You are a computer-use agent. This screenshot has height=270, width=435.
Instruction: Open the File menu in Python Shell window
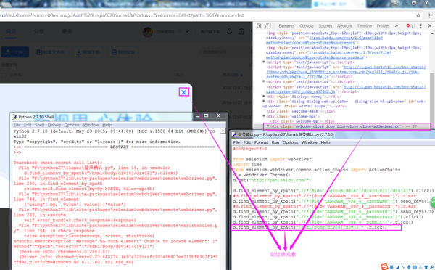point(17,125)
